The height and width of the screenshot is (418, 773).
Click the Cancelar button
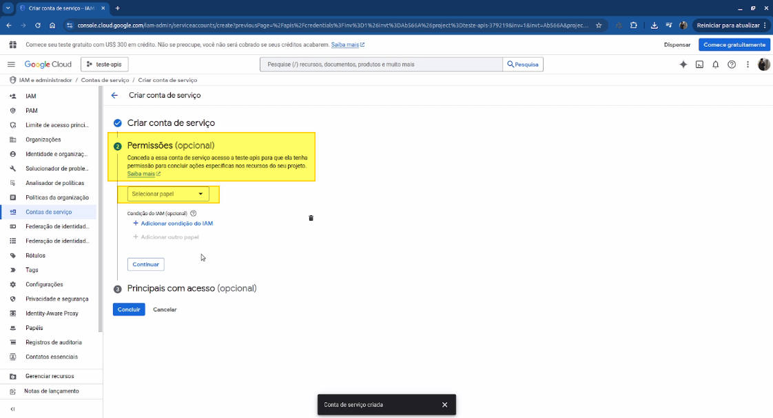point(165,310)
